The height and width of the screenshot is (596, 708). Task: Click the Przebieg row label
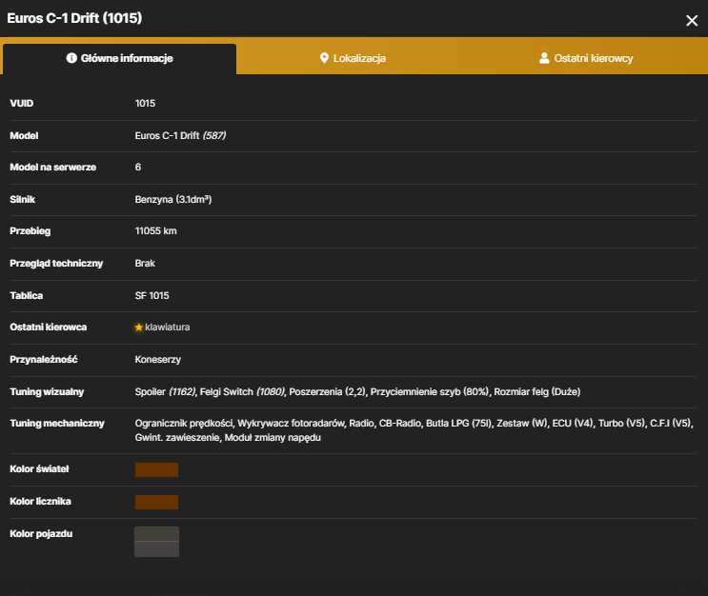30,231
